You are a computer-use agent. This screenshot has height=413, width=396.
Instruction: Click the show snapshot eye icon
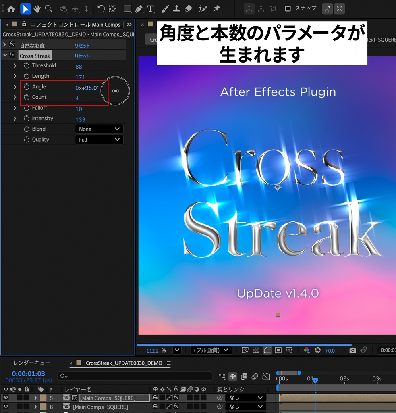point(364,350)
